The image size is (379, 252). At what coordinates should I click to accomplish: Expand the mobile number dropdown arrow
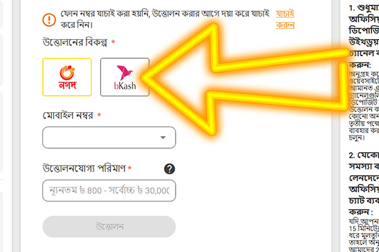pyautogui.click(x=163, y=137)
